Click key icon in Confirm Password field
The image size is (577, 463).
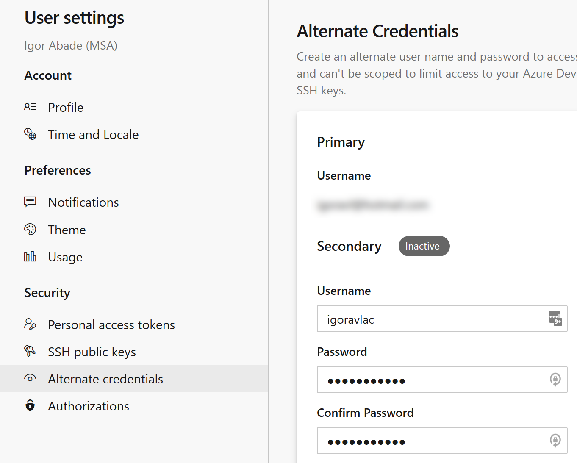555,440
